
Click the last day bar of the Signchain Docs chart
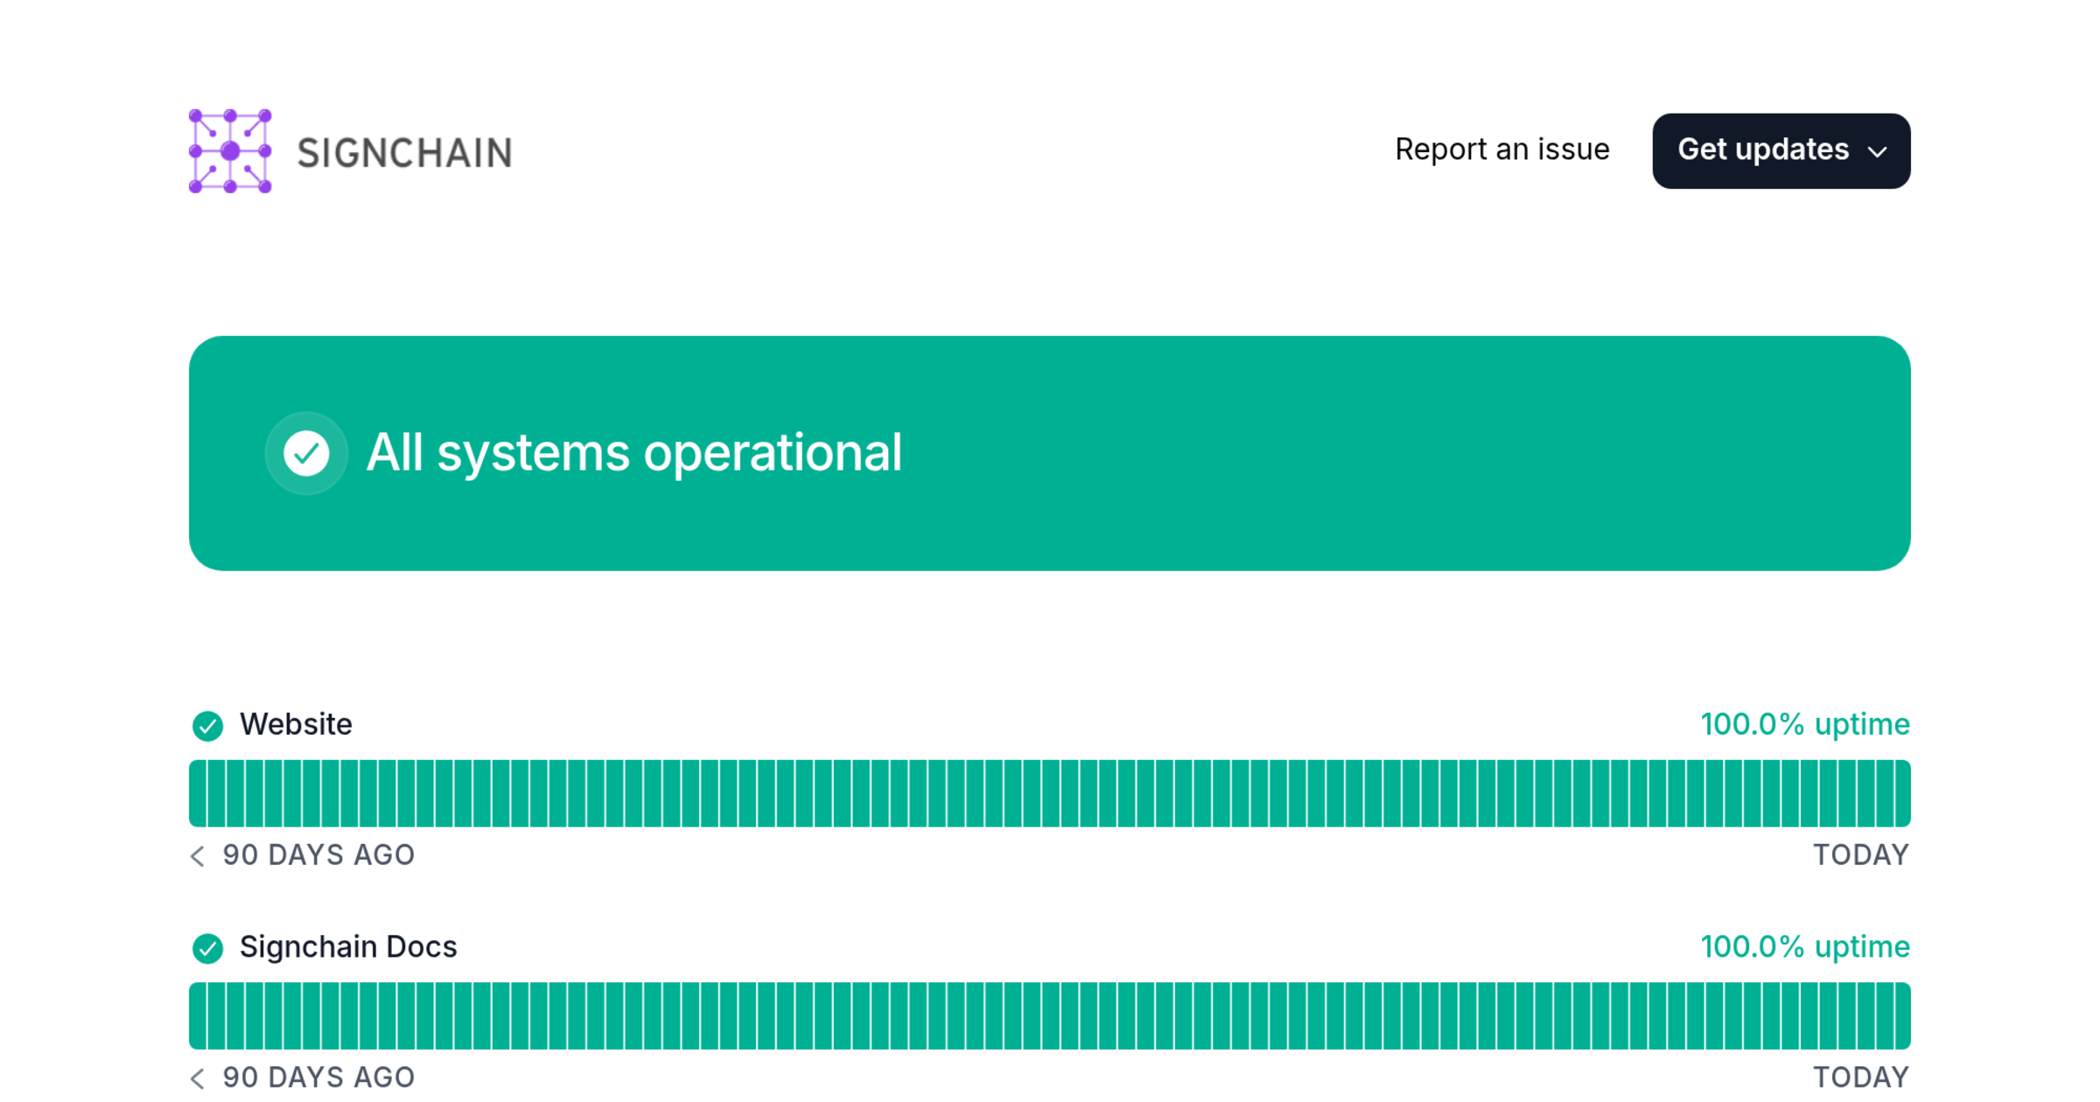[x=1902, y=1015]
